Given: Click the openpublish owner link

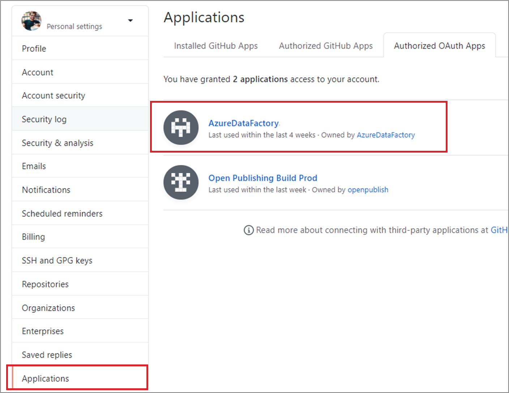Looking at the screenshot, I should pyautogui.click(x=368, y=189).
